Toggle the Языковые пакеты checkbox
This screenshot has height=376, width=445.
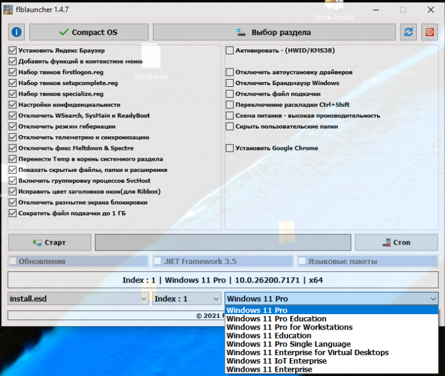click(302, 261)
